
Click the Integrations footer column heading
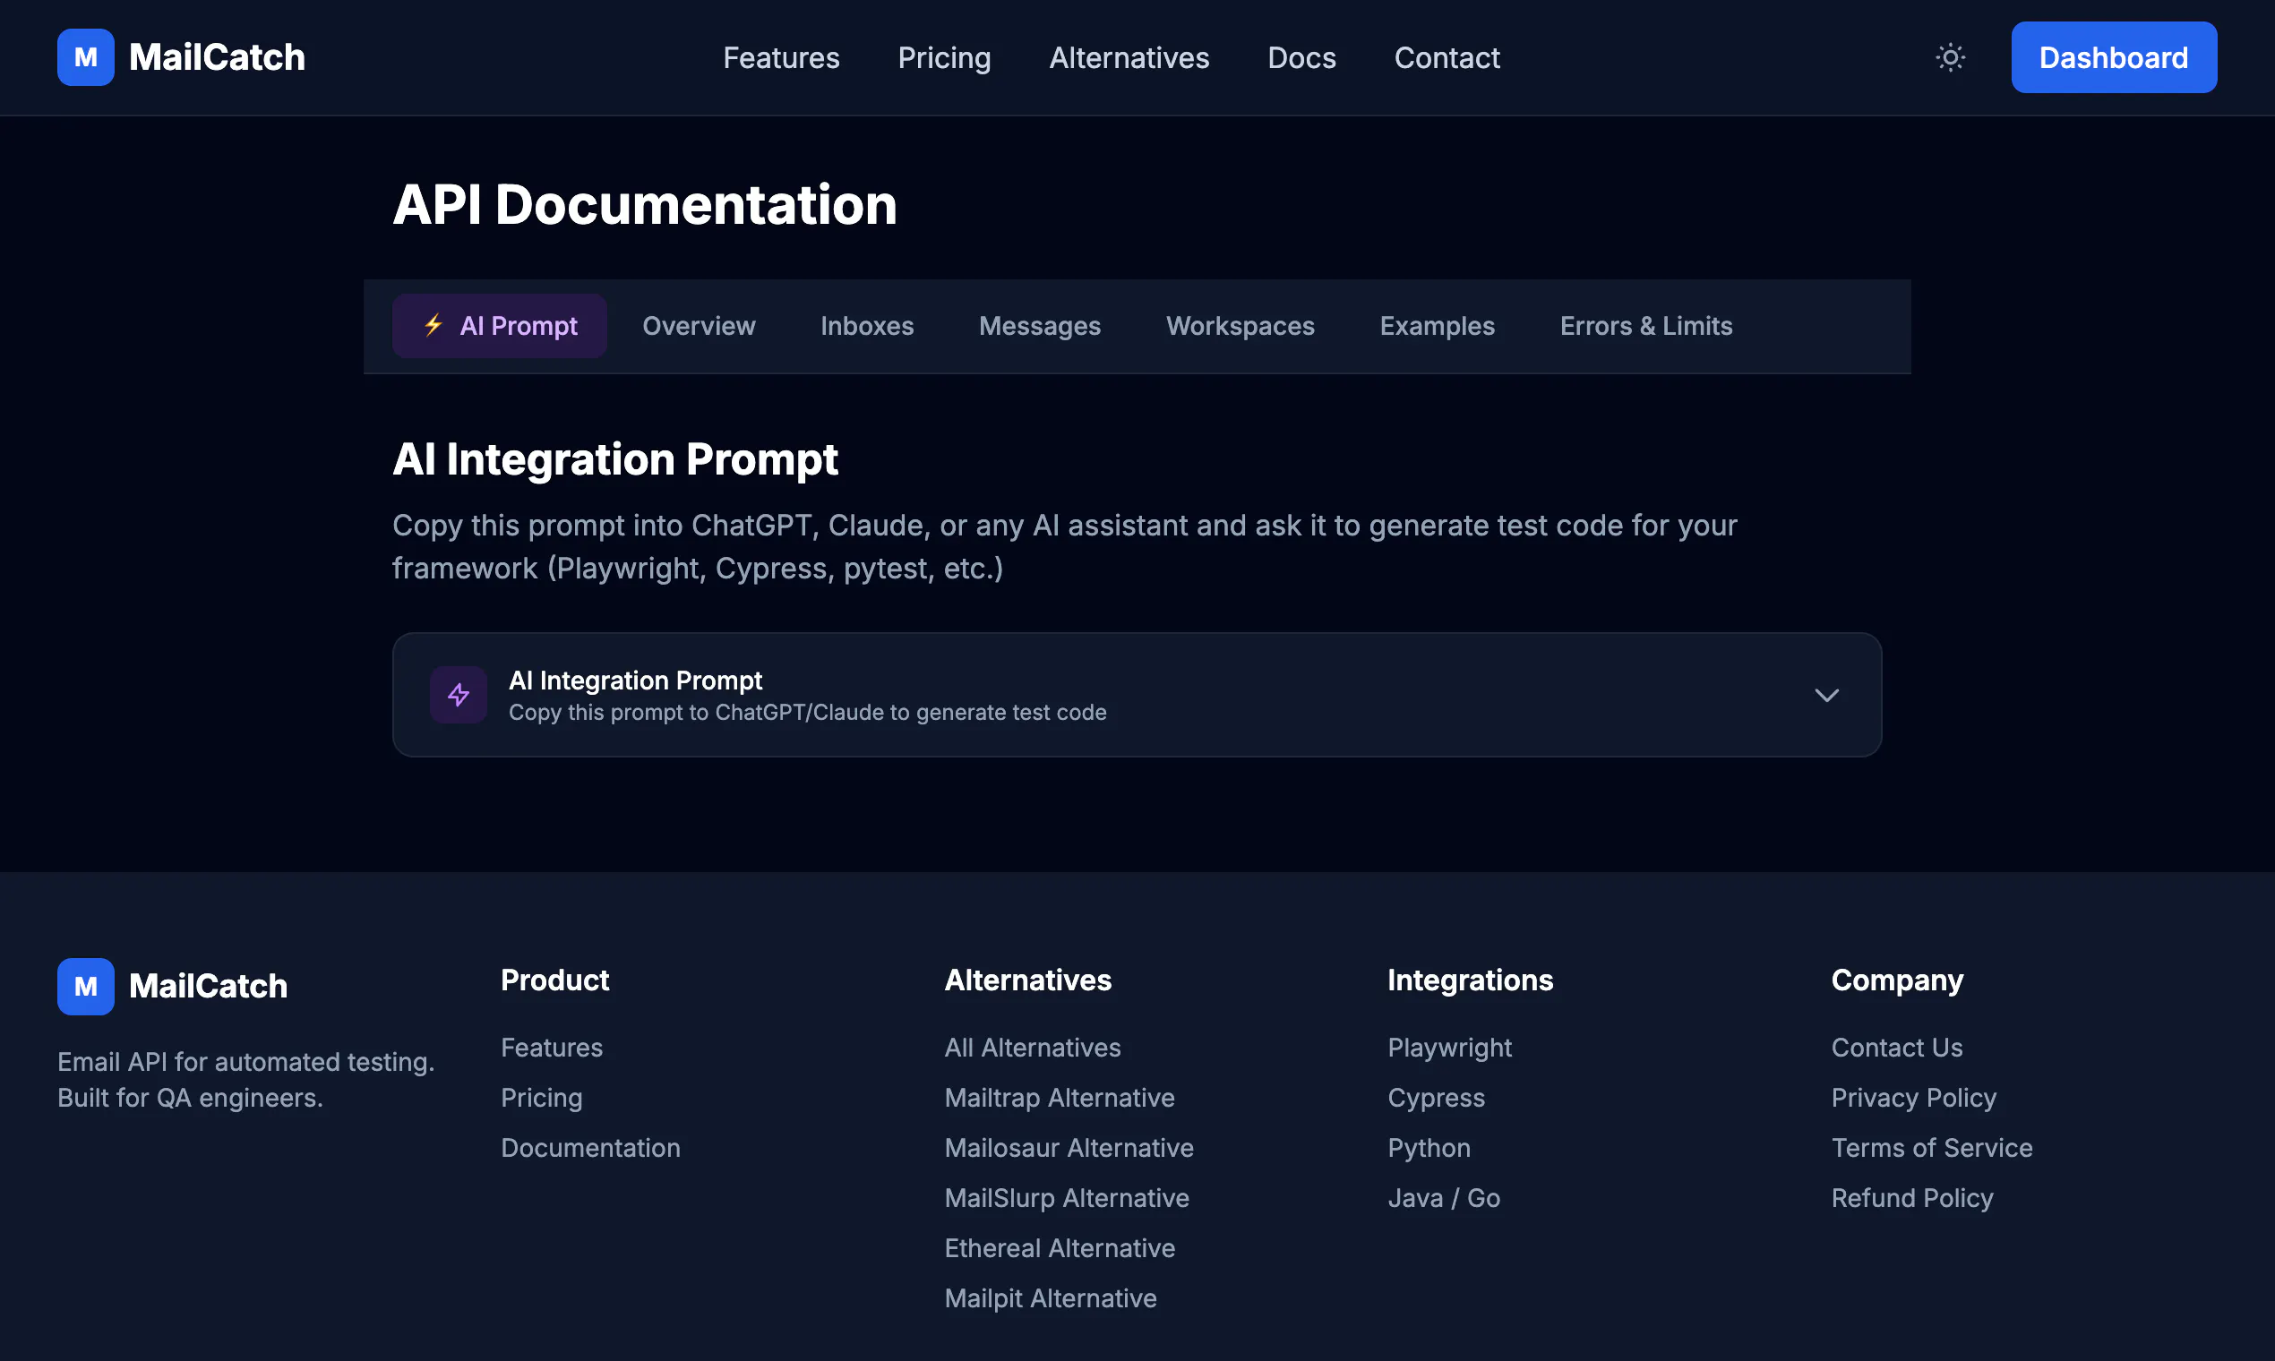[1470, 980]
